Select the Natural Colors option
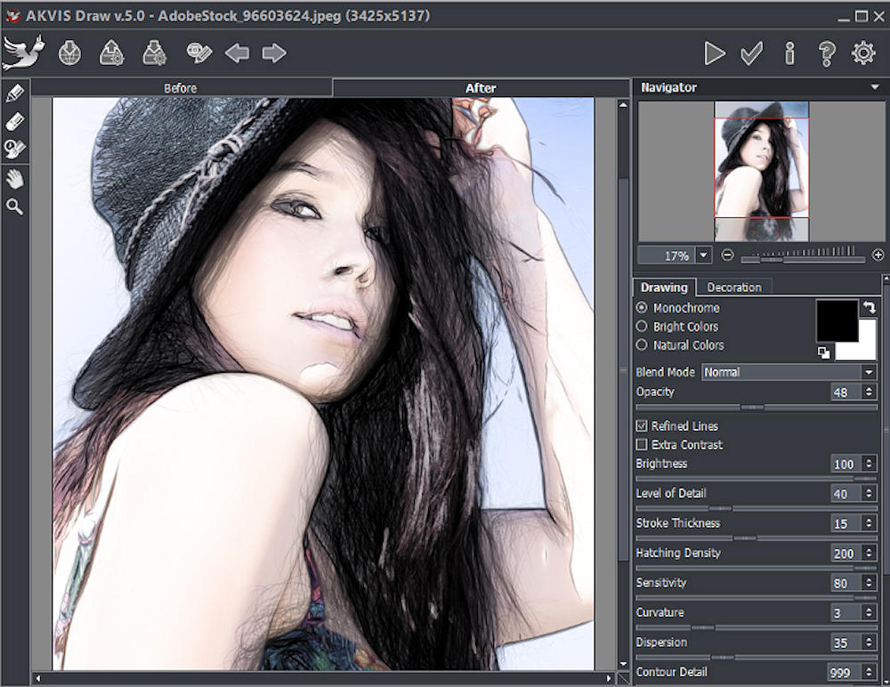The width and height of the screenshot is (890, 687). [x=642, y=345]
